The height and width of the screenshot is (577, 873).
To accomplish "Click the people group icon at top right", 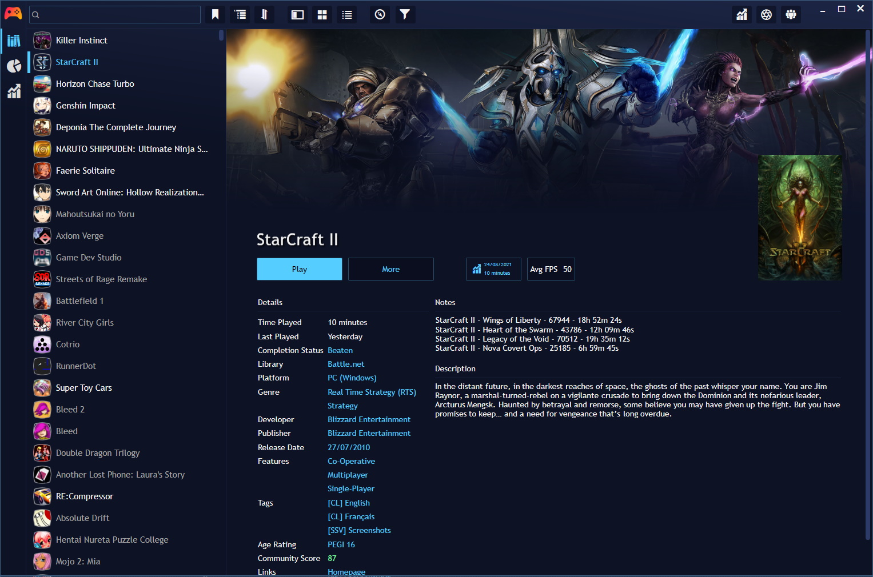I will pos(791,14).
